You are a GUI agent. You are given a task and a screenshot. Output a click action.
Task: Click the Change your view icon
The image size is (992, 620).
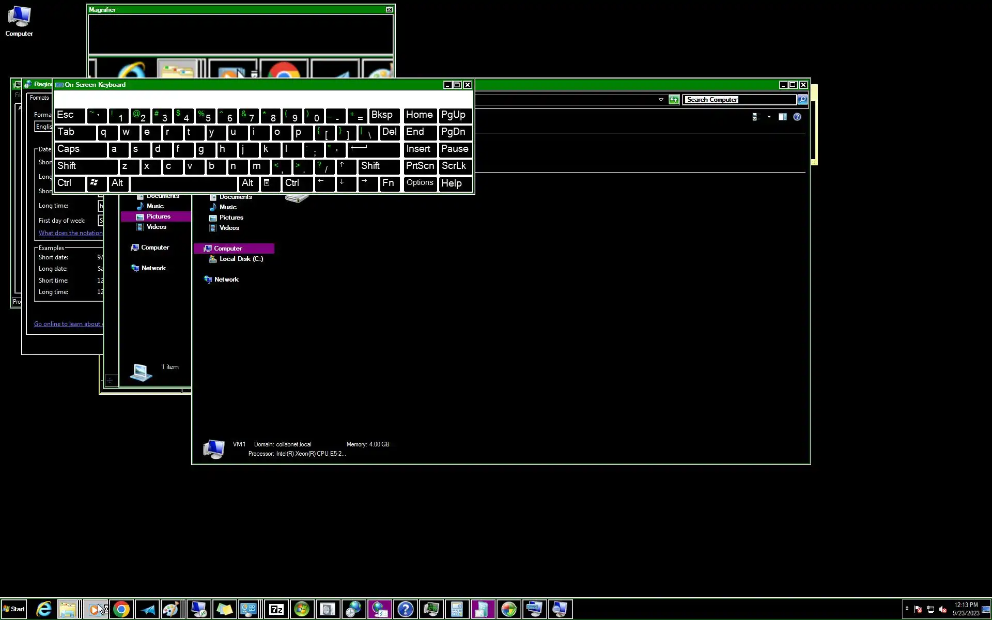coord(756,117)
